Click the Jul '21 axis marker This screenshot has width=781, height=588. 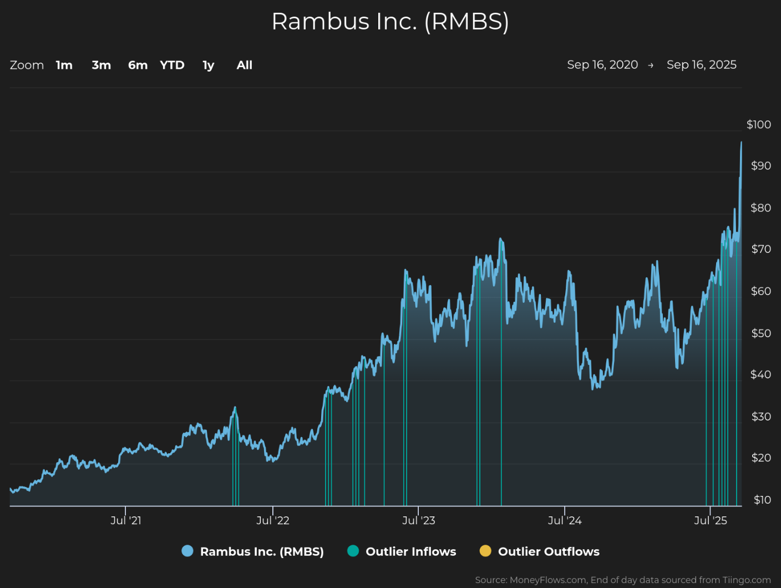coord(126,520)
